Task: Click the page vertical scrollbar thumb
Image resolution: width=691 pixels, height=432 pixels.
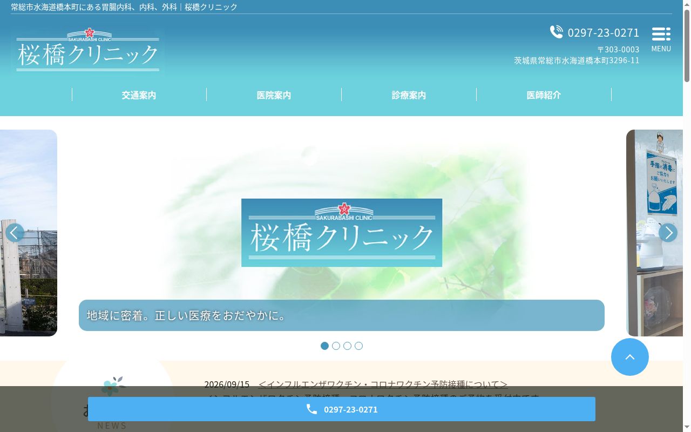Action: 687,46
